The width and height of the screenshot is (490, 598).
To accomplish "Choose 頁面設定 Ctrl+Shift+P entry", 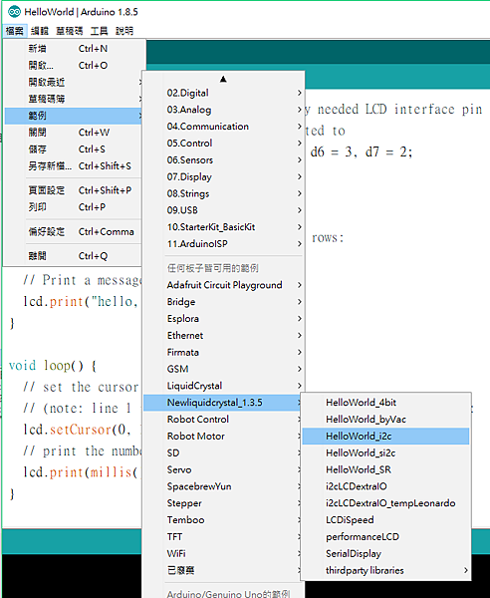I will point(73,190).
